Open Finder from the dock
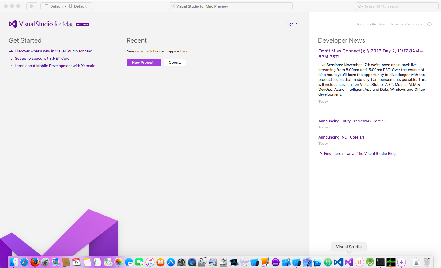The height and width of the screenshot is (268, 441). click(14, 262)
